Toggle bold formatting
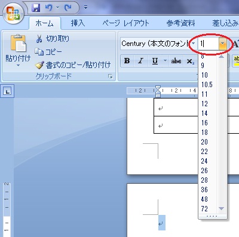The image size is (239, 237). click(x=127, y=61)
